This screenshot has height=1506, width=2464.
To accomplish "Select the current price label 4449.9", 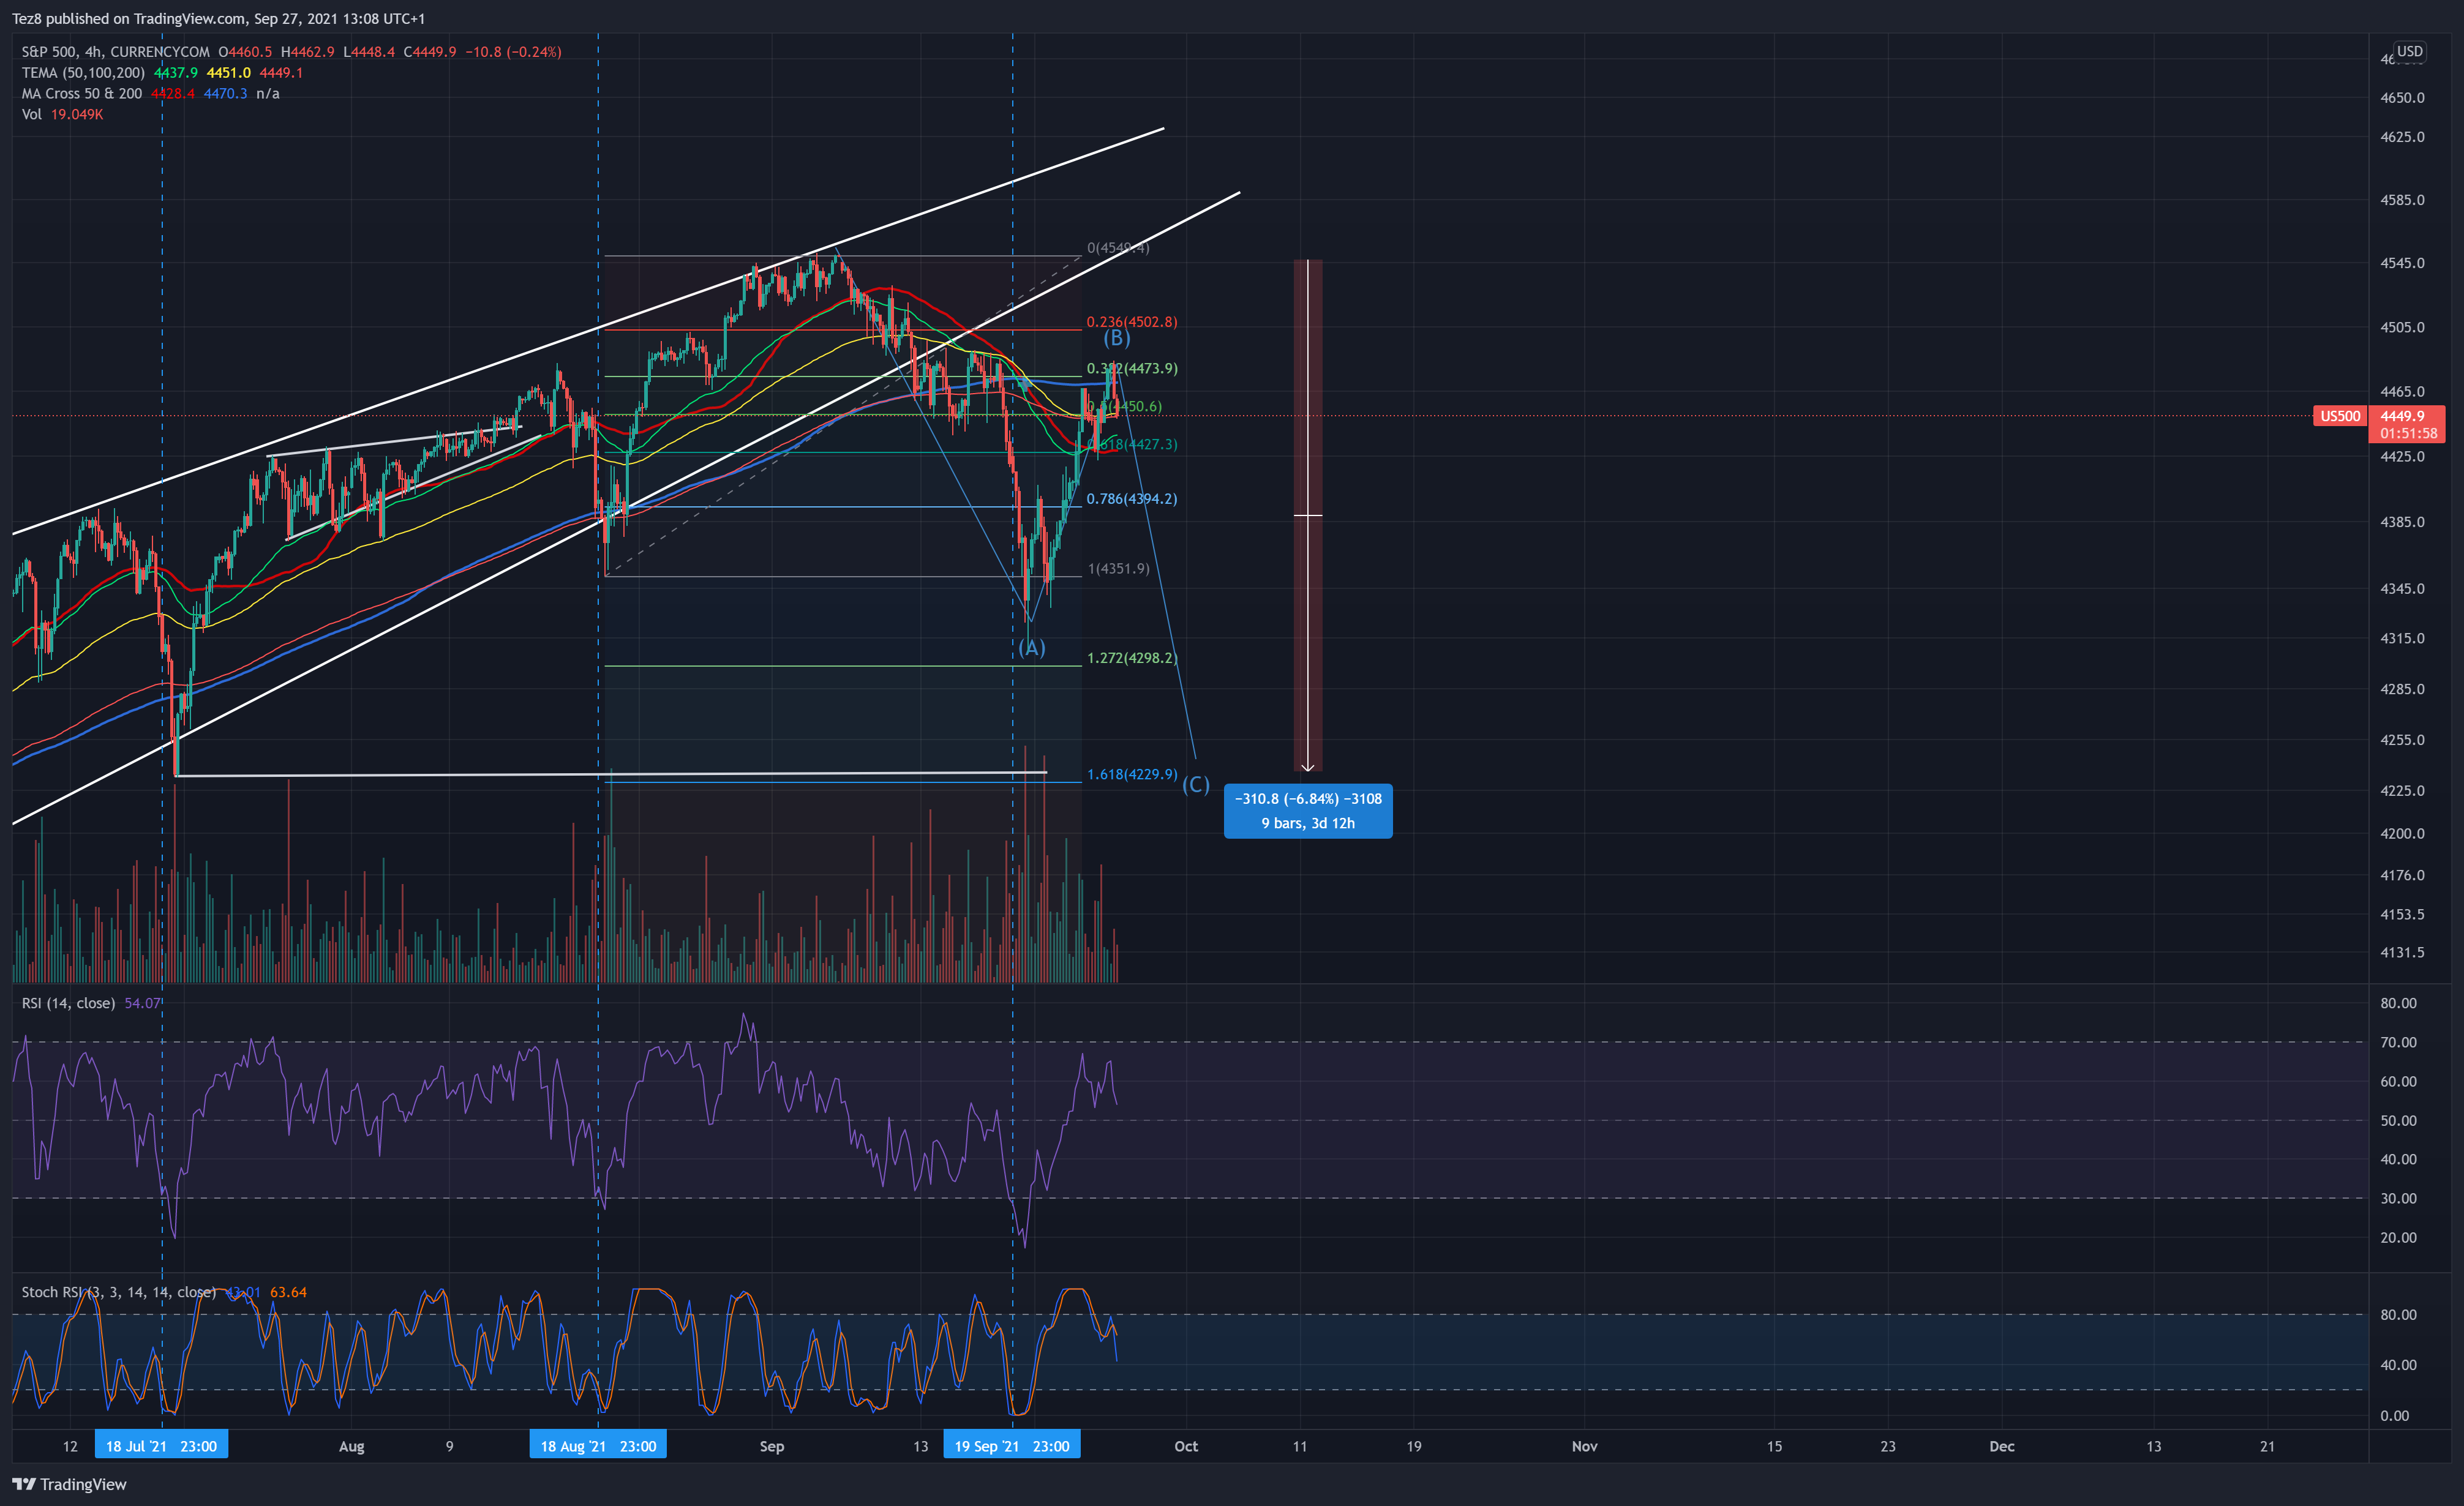I will coord(2402,416).
